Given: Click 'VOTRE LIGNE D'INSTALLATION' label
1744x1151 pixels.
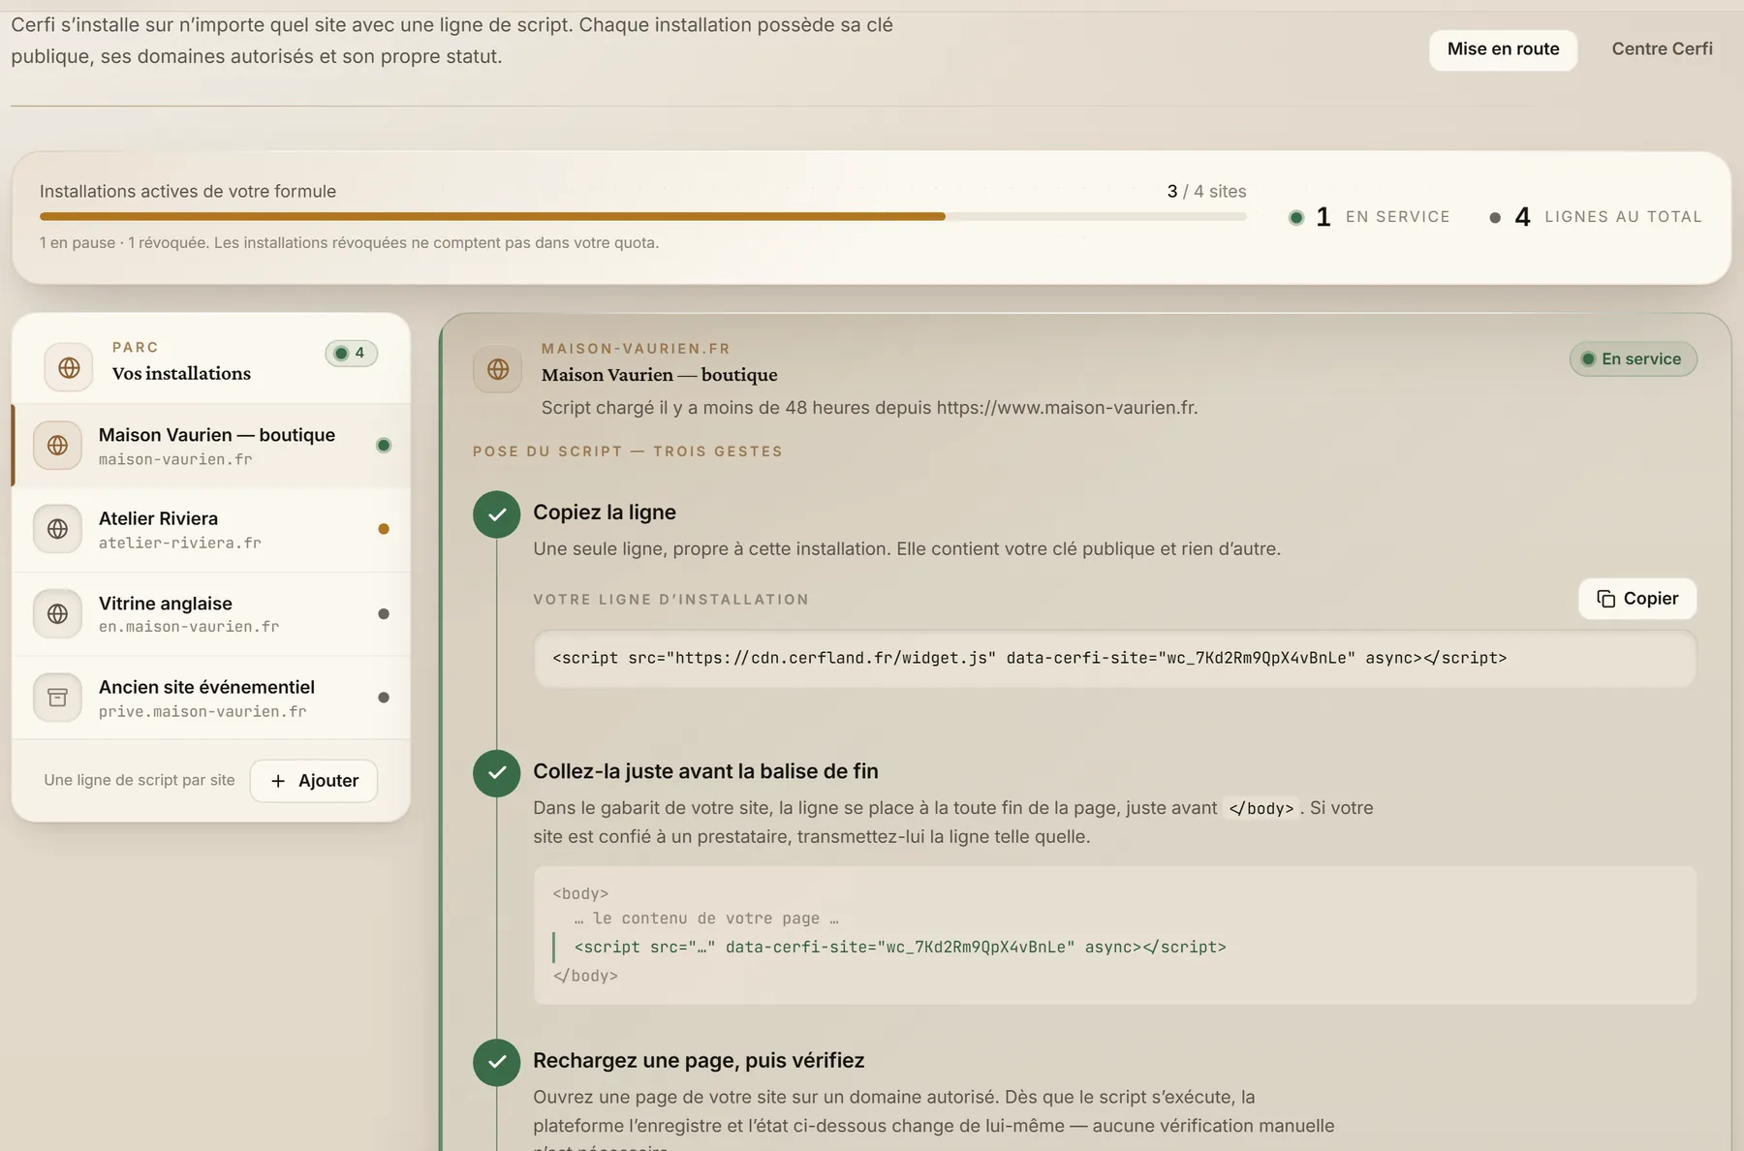Looking at the screenshot, I should (x=670, y=600).
